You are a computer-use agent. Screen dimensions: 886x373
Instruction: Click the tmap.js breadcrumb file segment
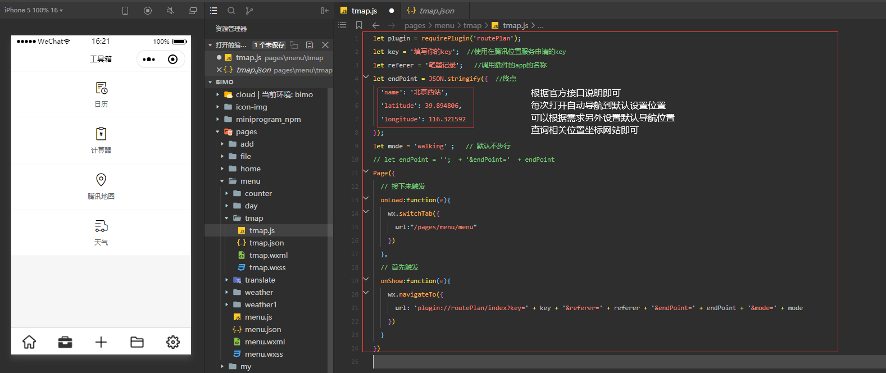(x=510, y=25)
